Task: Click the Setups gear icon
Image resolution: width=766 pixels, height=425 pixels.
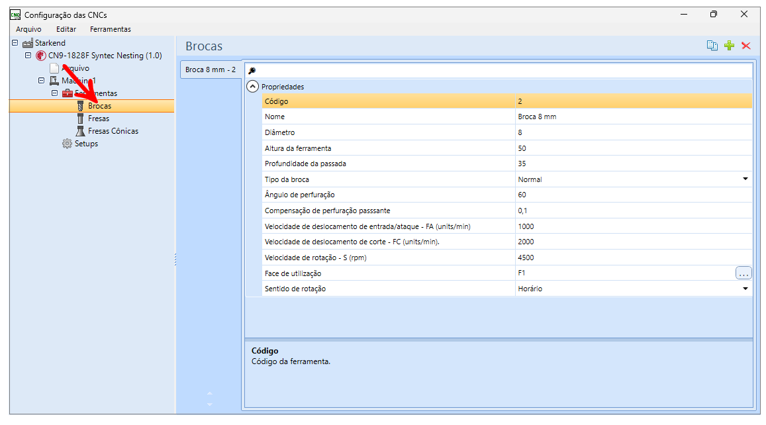Action: tap(68, 144)
